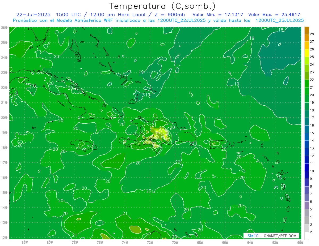Click the "Valor Max. = 25.4617" readout
319x246 pixels.
pyautogui.click(x=274, y=15)
